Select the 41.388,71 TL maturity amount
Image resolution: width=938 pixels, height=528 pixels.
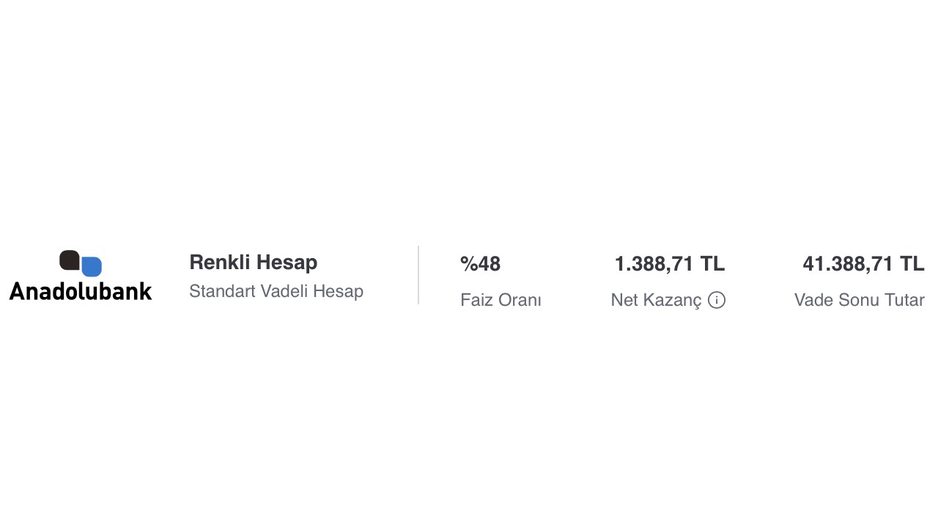863,264
